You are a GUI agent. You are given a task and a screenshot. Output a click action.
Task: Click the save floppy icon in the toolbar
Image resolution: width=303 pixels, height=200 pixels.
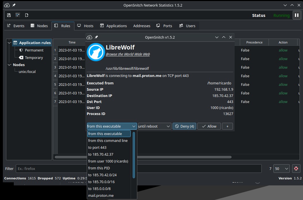tap(9, 15)
